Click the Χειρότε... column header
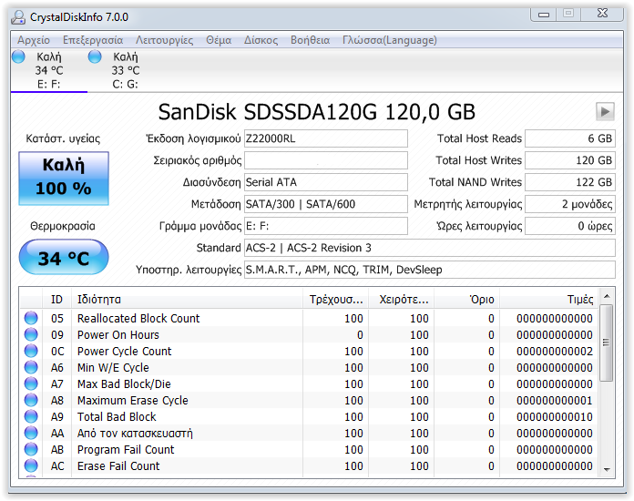This screenshot has width=634, height=501. (401, 299)
